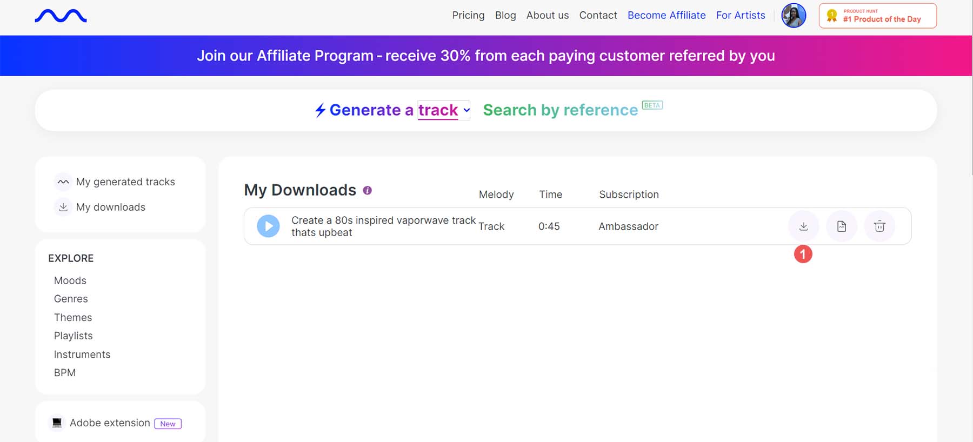Play the 80s vaporwave track

(x=268, y=226)
